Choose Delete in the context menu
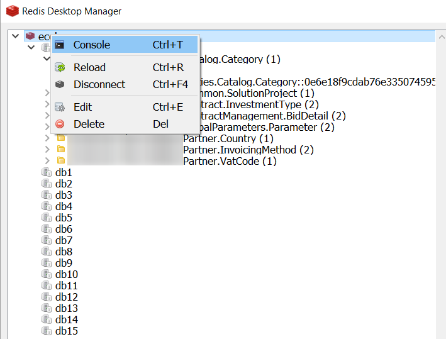Image resolution: width=446 pixels, height=339 pixels. coord(125,124)
